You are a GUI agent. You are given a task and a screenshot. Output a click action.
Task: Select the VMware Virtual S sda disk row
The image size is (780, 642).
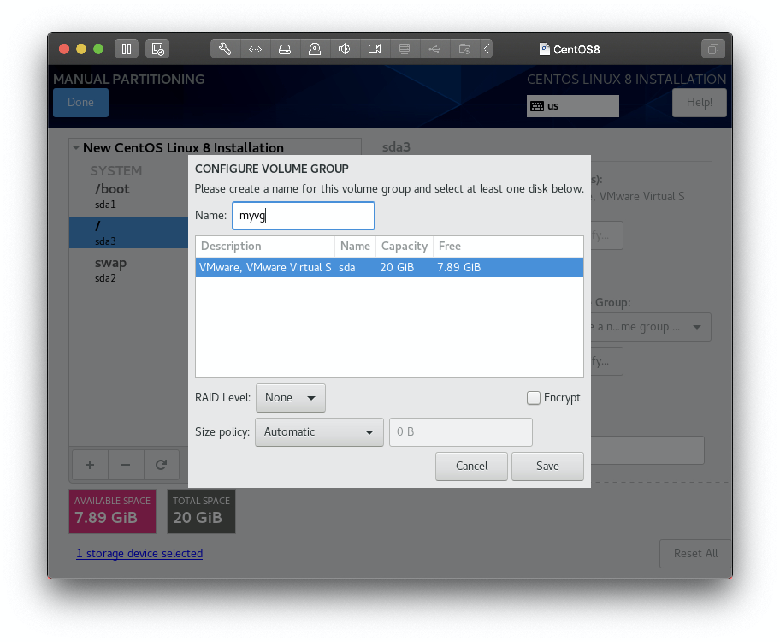[x=389, y=267]
